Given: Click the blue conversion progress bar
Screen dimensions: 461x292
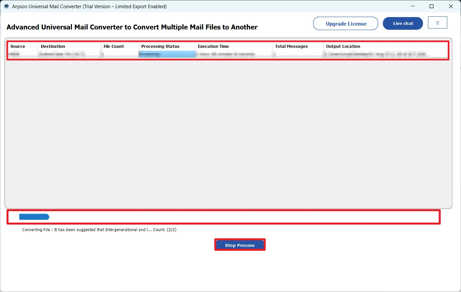Looking at the screenshot, I should (x=34, y=217).
